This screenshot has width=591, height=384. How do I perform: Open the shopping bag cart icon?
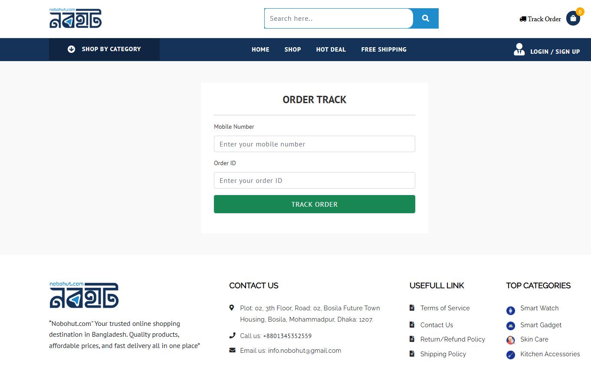coord(573,19)
